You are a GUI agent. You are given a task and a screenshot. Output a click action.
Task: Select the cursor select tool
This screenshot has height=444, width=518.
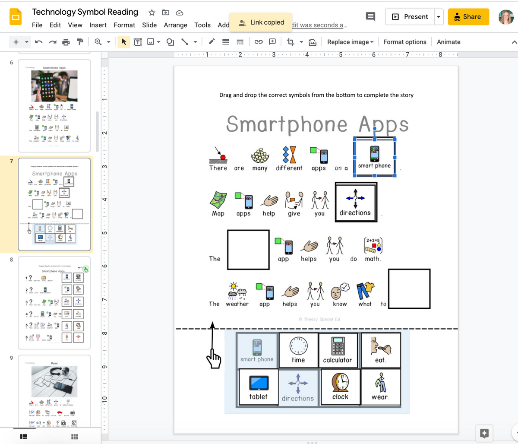(124, 41)
